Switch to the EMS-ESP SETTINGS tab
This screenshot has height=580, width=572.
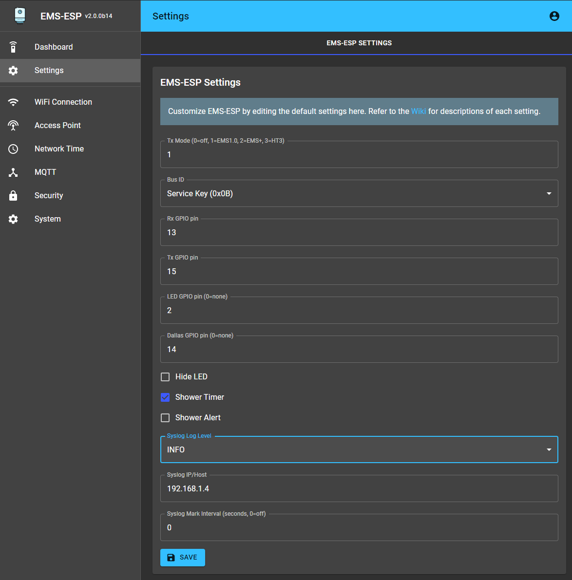coord(359,43)
